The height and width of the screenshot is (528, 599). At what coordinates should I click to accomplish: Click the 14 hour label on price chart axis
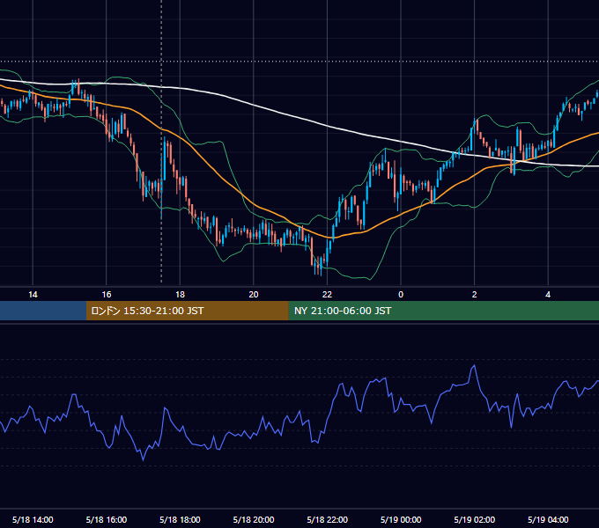click(33, 295)
